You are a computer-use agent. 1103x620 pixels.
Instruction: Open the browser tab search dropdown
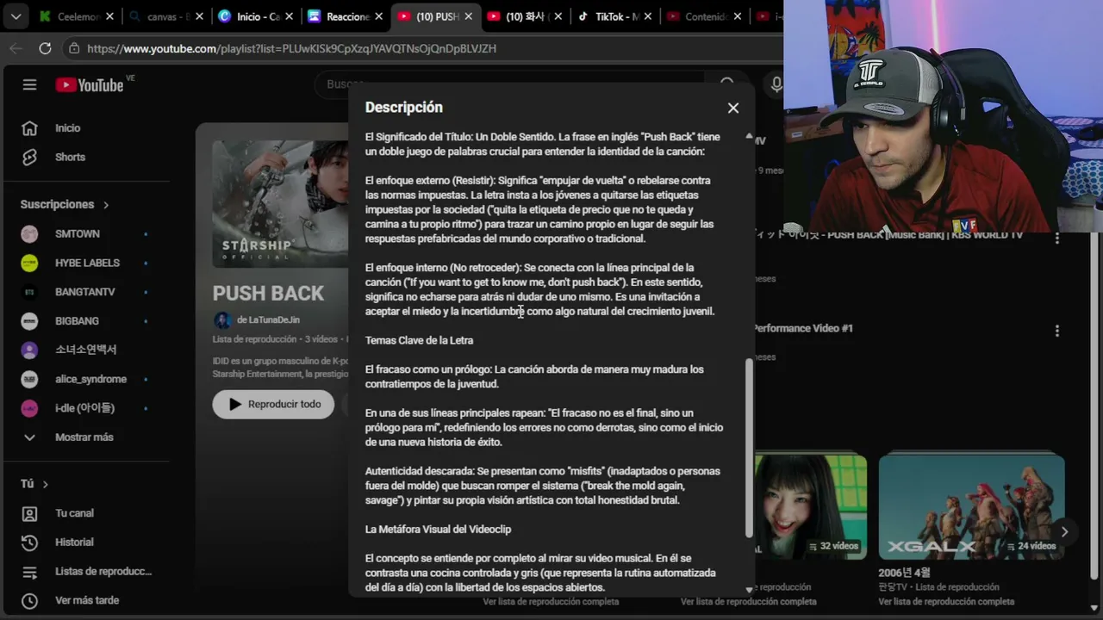click(16, 16)
